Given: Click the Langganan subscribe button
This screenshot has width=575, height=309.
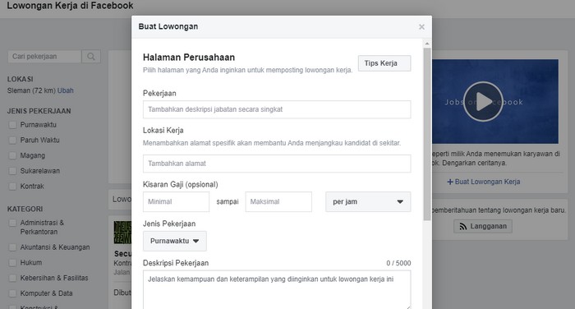Looking at the screenshot, I should [x=483, y=227].
